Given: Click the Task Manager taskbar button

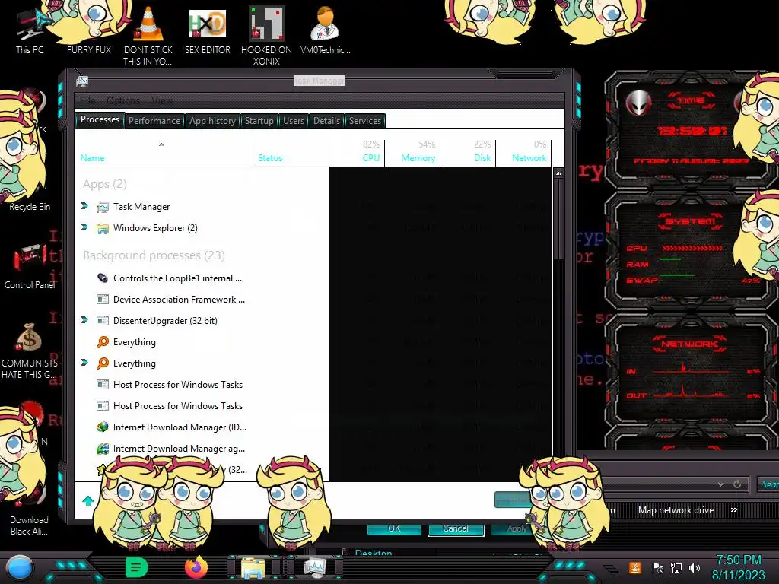Looking at the screenshot, I should click(314, 567).
